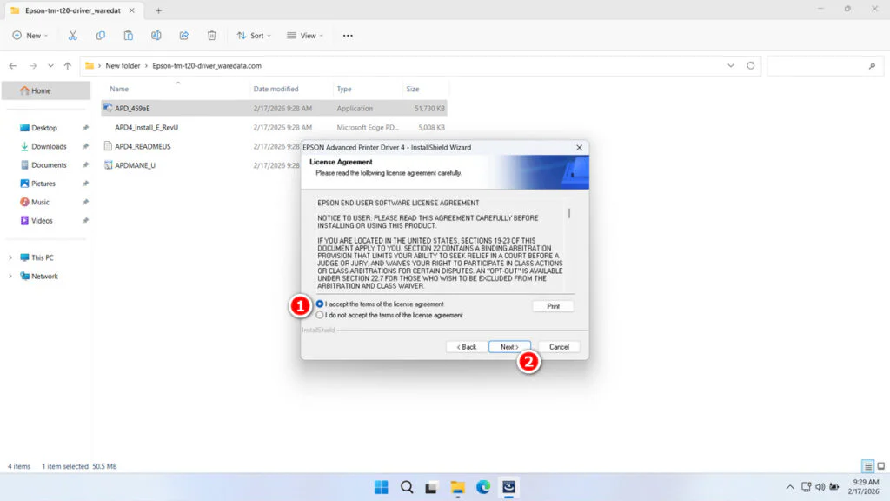Launch Microsoft Edge from the taskbar

coord(483,487)
